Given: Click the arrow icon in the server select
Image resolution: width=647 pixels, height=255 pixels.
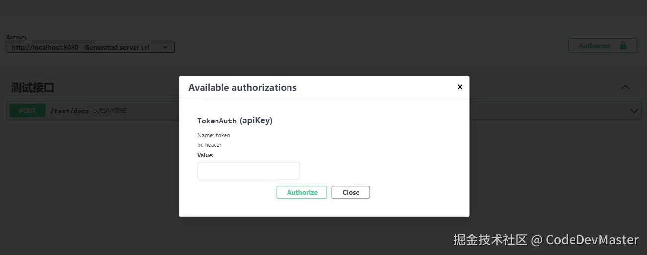Looking at the screenshot, I should (166, 47).
